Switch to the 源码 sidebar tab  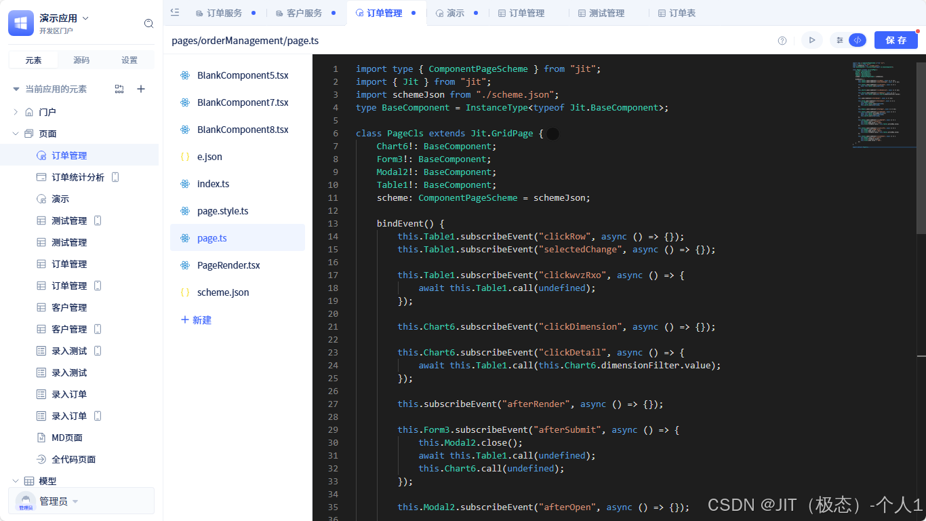point(81,60)
